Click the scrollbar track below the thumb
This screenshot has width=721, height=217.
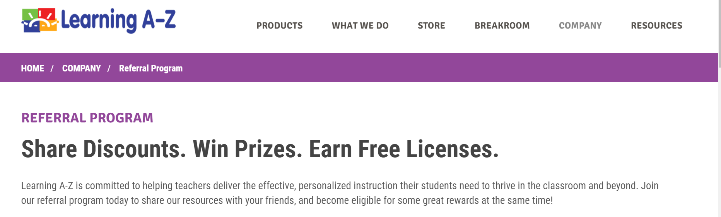point(719,147)
